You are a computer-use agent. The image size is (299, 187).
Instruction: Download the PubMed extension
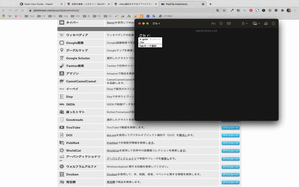coord(230,143)
